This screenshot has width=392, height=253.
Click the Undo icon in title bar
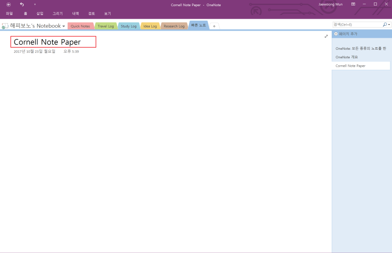click(x=22, y=5)
